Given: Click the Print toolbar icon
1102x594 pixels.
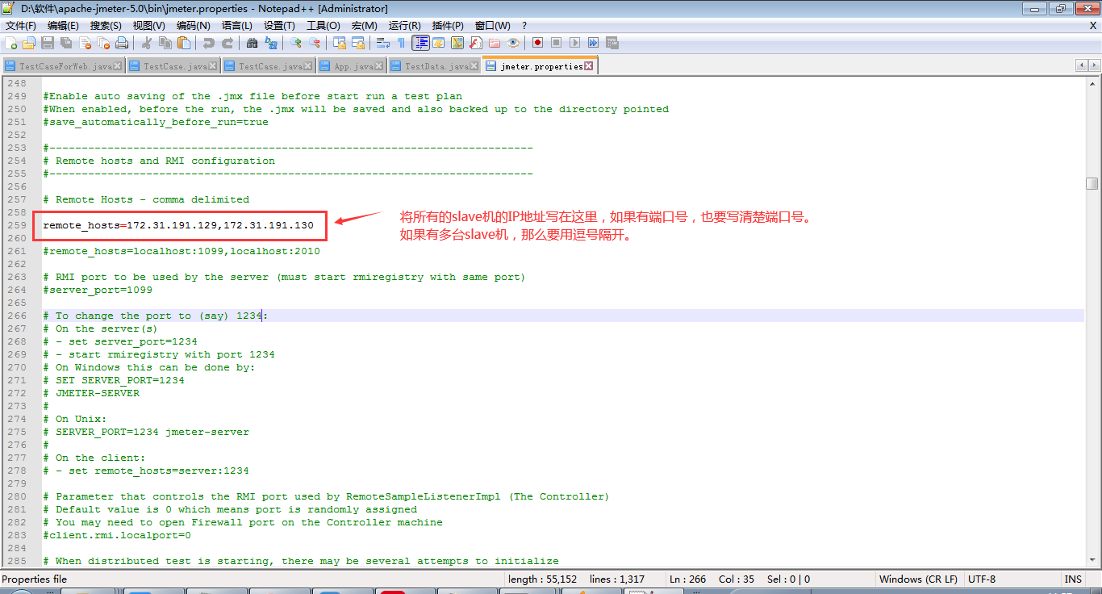Looking at the screenshot, I should tap(122, 43).
